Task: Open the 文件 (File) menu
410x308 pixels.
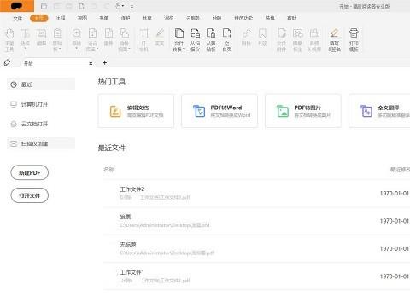Action: point(17,18)
